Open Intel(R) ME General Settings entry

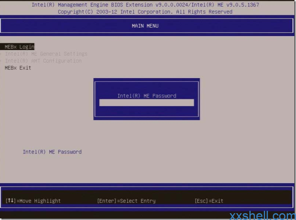[x=46, y=54]
